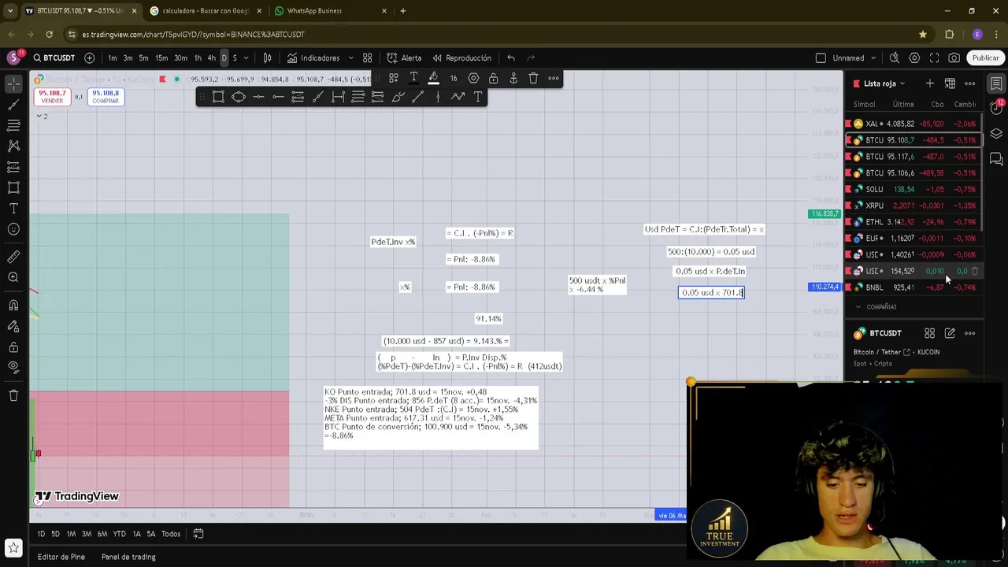Create an Alerta
1008x567 pixels.
pos(404,57)
